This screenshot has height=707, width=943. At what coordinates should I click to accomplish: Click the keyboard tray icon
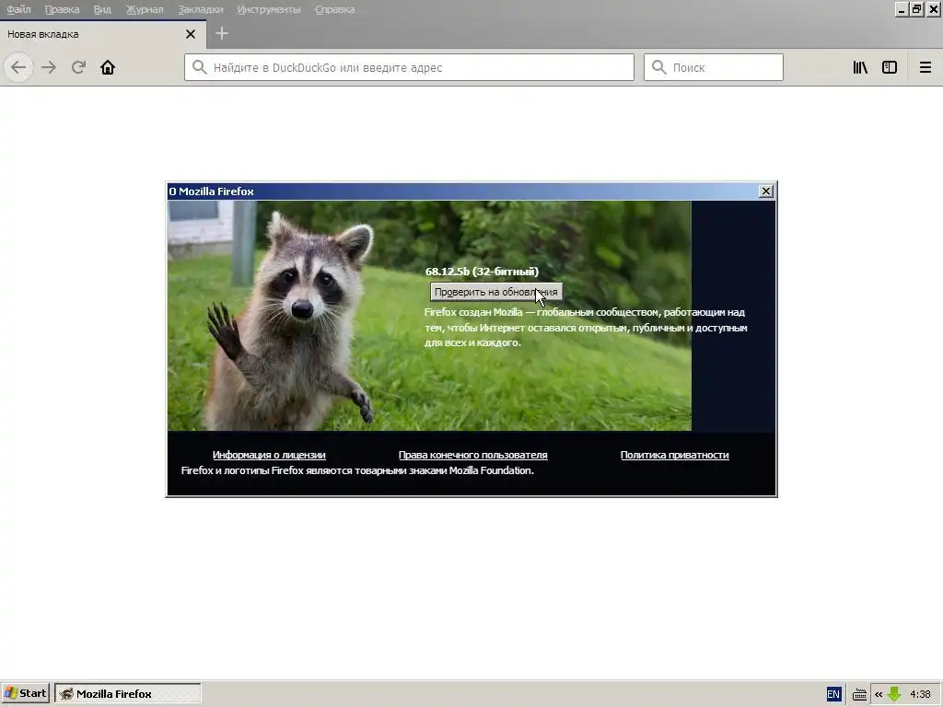tap(859, 694)
